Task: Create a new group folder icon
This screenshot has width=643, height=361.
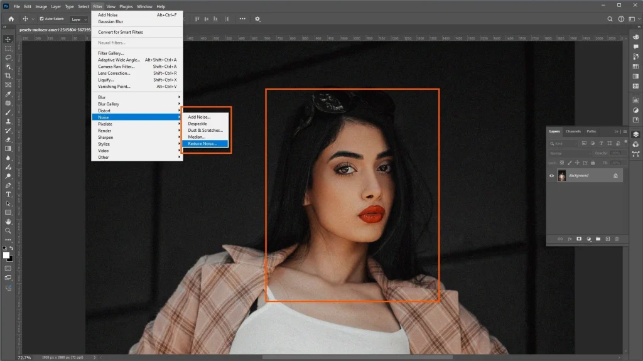Action: pos(598,239)
